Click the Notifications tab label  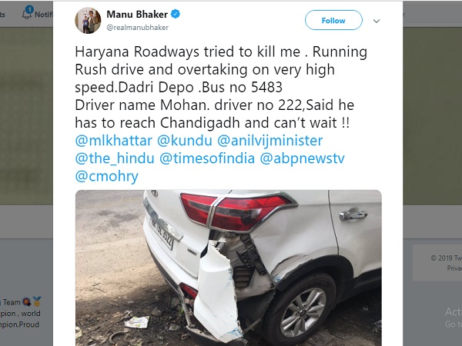click(44, 14)
